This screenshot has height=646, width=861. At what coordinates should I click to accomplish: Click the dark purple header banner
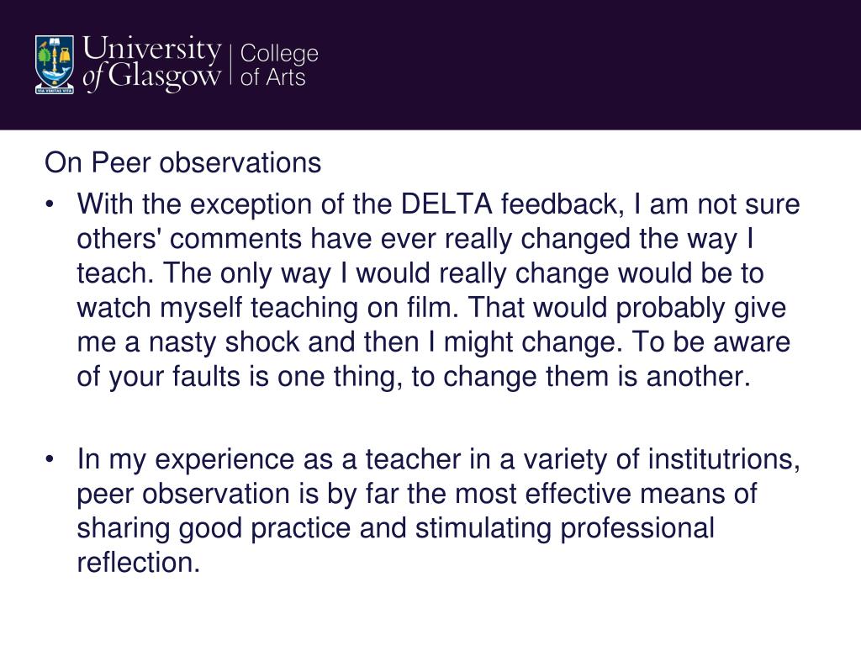[430, 65]
